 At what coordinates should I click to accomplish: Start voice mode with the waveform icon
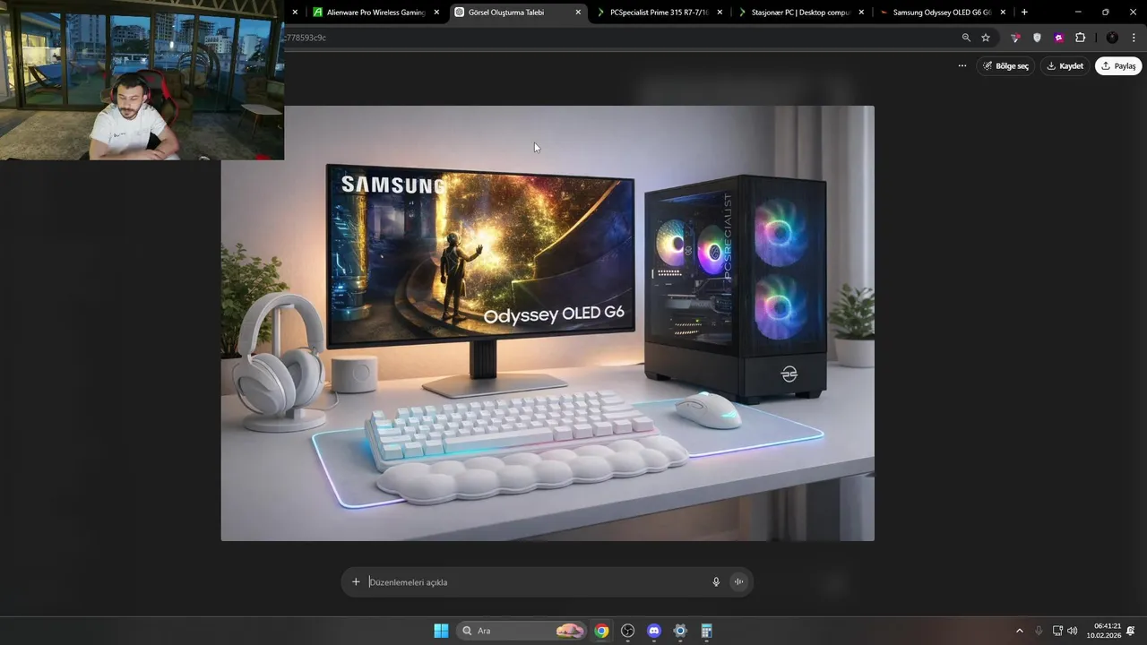tap(739, 582)
